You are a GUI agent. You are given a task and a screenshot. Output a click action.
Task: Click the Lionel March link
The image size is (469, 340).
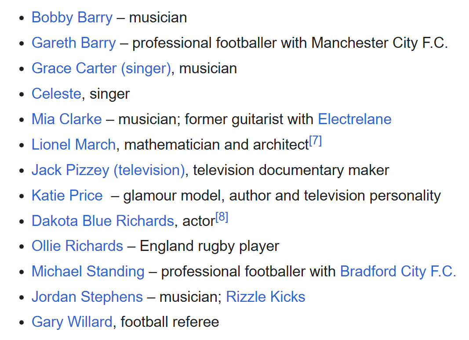73,145
